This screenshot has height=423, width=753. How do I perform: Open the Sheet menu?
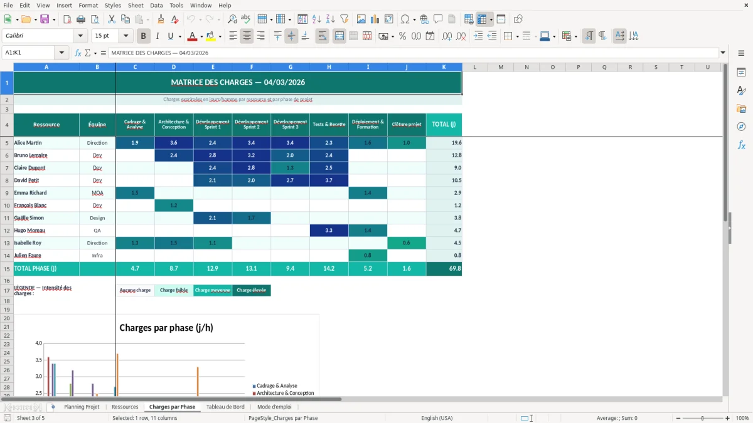136,5
